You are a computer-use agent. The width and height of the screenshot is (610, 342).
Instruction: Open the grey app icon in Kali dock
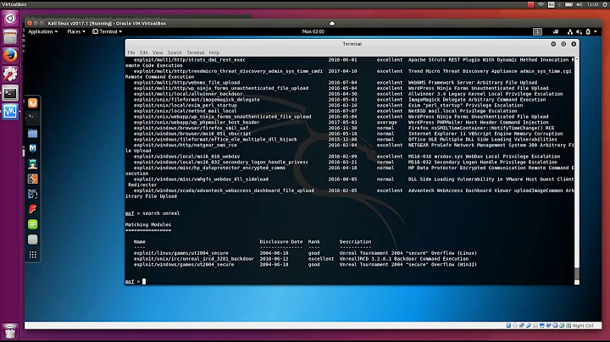[33, 240]
